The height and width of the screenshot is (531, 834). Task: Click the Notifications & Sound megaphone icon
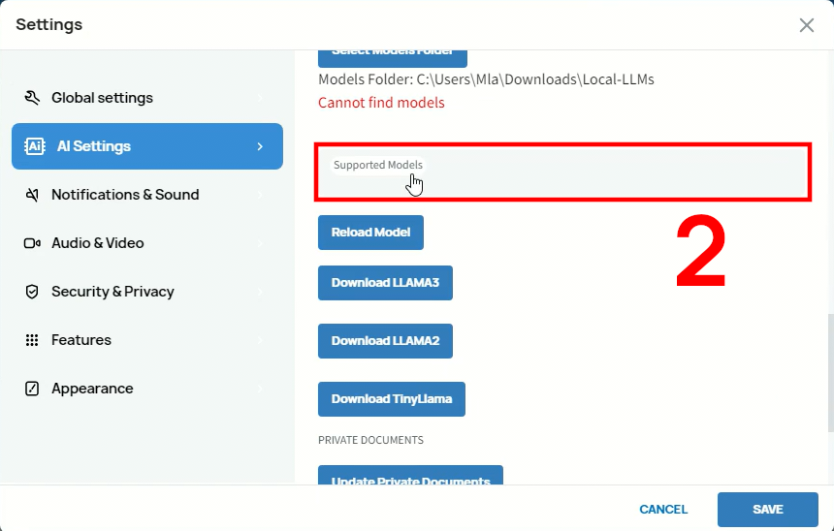[32, 195]
